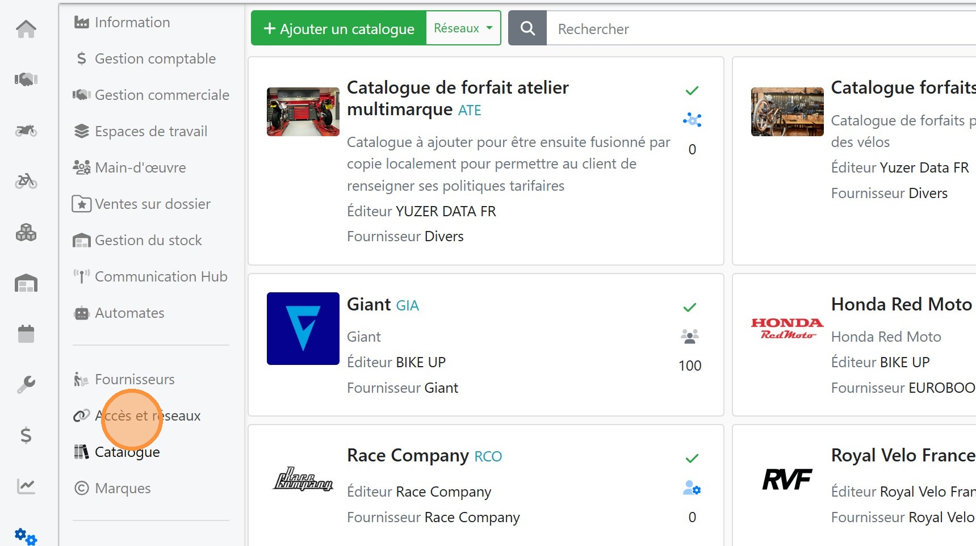Open the chart line icon in left rail
Screen dimensions: 976x546
pos(26,486)
